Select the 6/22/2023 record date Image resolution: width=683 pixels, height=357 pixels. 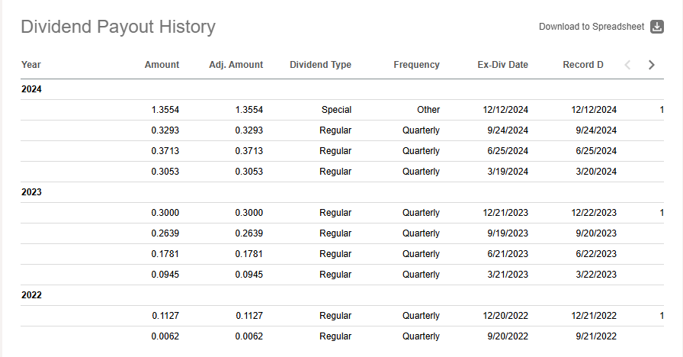point(596,254)
